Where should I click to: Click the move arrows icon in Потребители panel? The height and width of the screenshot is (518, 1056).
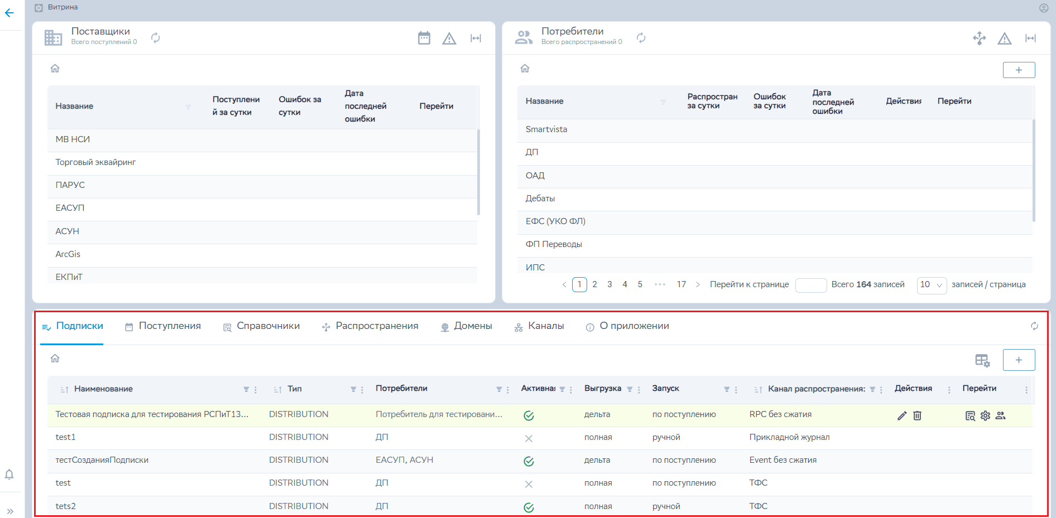(980, 38)
